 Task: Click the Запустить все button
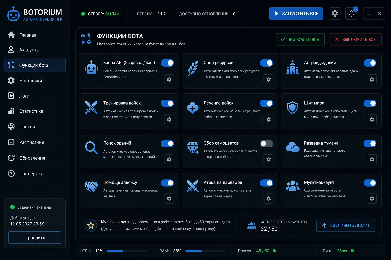296,13
